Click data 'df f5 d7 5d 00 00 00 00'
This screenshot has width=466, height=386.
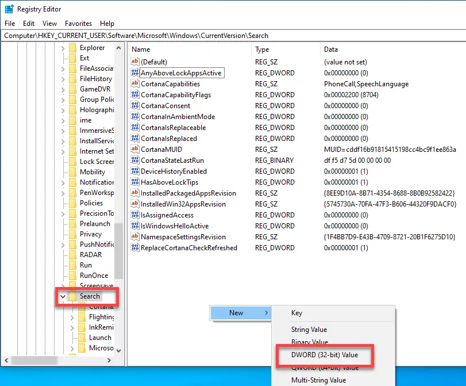pos(357,160)
